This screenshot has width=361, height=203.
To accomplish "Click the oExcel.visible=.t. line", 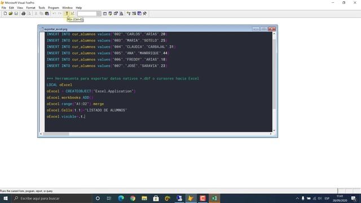I will 66,117.
